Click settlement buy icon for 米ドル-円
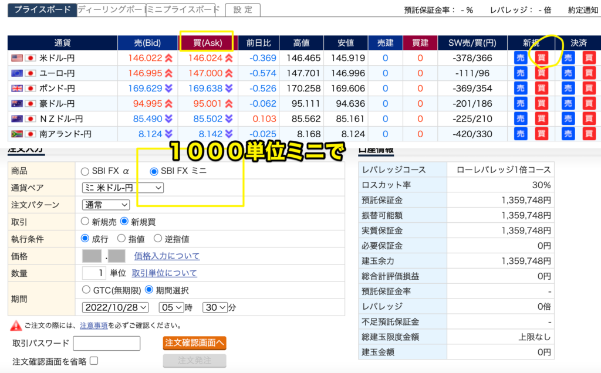The height and width of the screenshot is (373, 601). pyautogui.click(x=589, y=58)
